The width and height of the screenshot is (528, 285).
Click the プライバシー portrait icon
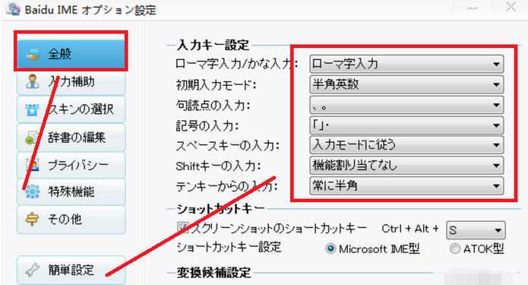click(x=33, y=165)
